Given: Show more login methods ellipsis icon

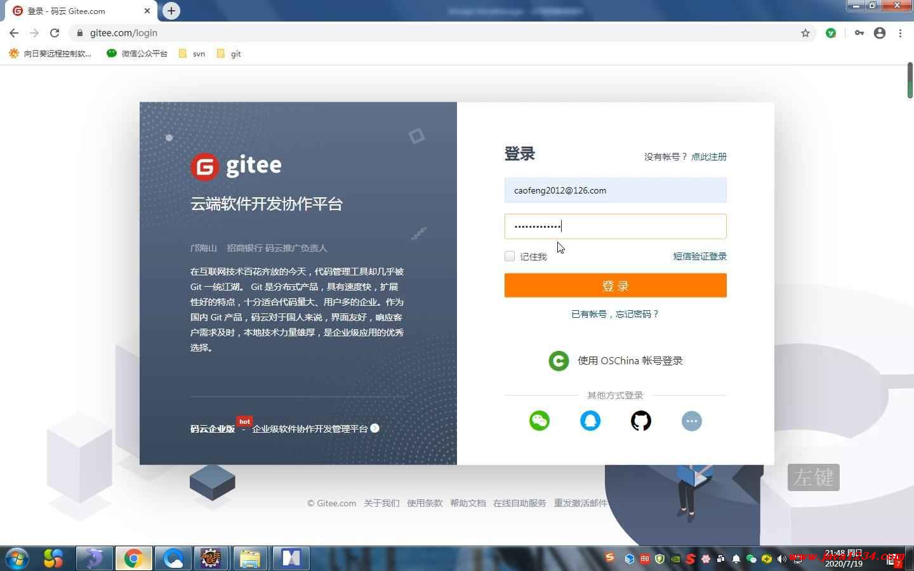Looking at the screenshot, I should [692, 421].
